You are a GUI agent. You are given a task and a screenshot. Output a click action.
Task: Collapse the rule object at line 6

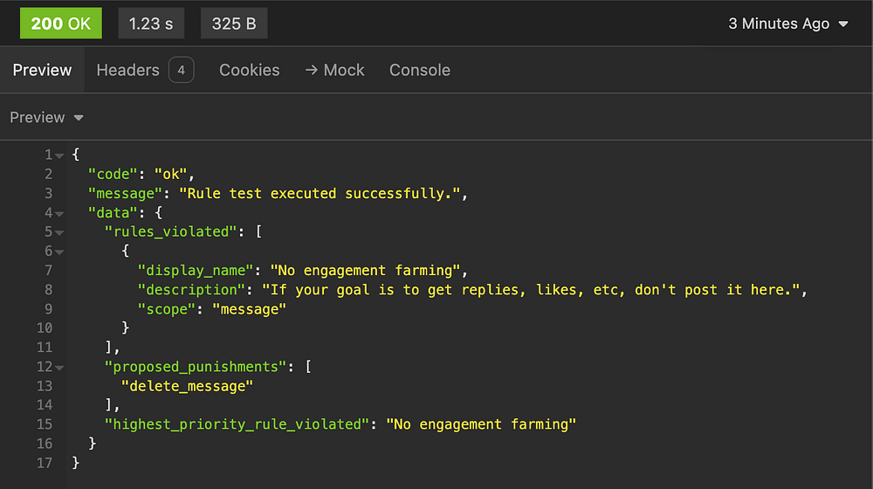[x=59, y=251]
